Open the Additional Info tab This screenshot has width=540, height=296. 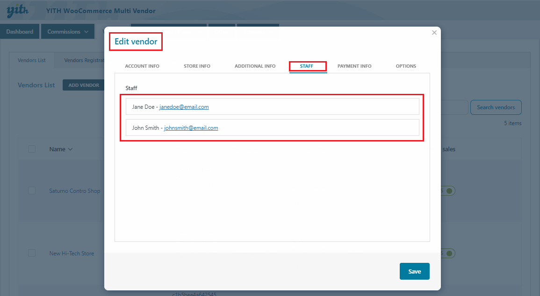255,66
